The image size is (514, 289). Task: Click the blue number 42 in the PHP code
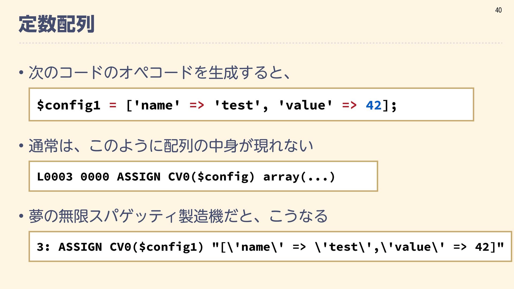373,105
